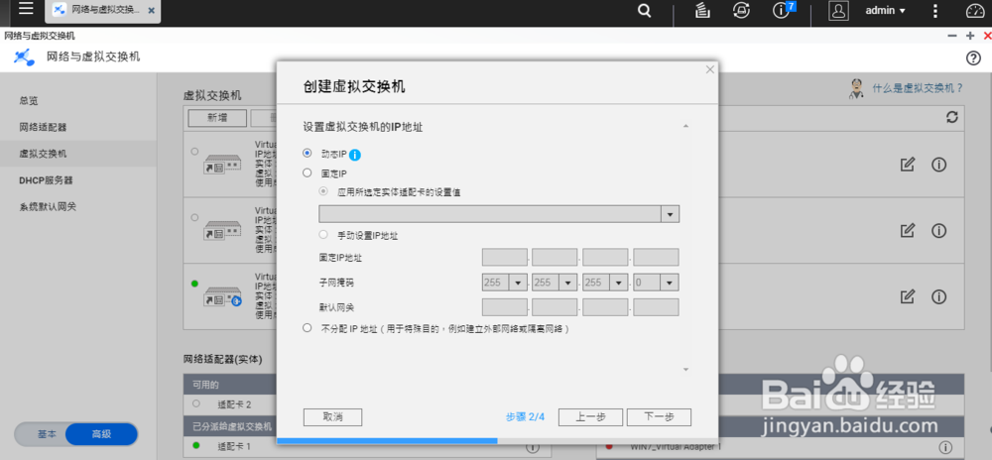This screenshot has width=992, height=460.
Task: Open the dashboard gauge icon
Action: coord(974,10)
